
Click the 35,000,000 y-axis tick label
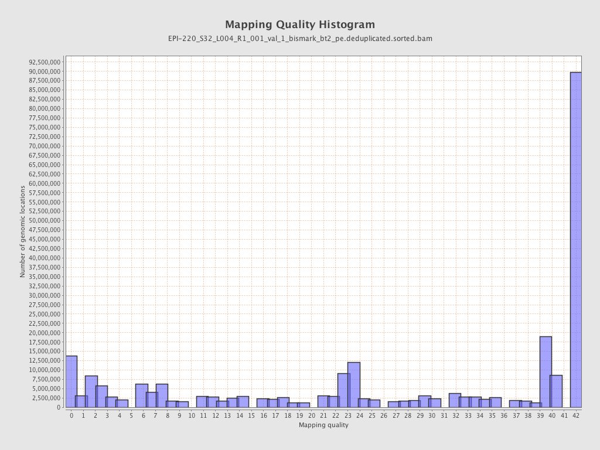(45, 277)
